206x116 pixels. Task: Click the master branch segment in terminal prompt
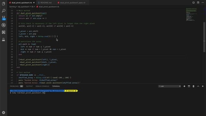(x=71, y=91)
